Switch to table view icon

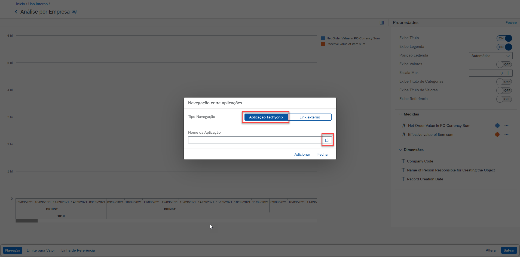(x=382, y=23)
